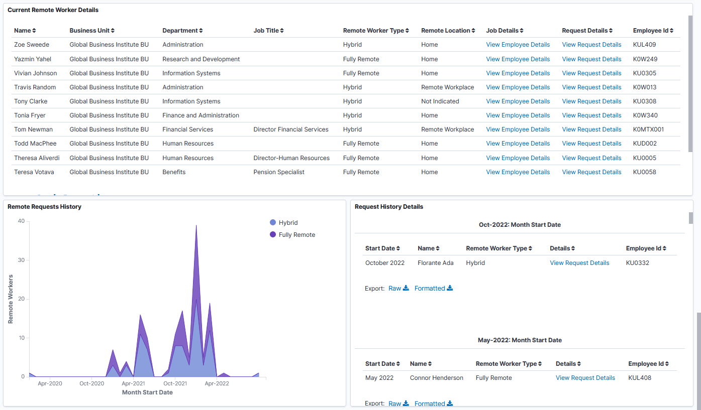Sort the Details column in May-2022 table

pyautogui.click(x=579, y=363)
